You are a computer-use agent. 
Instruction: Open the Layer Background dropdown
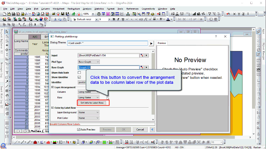tap(88, 113)
